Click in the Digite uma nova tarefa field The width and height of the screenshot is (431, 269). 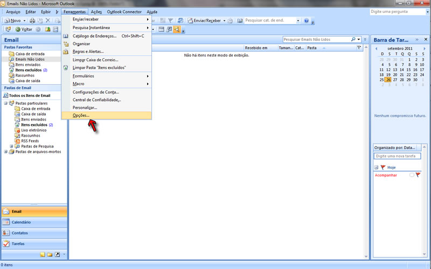coord(397,156)
